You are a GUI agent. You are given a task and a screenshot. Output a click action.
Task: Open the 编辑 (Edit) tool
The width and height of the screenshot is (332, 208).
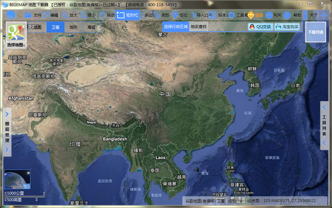tap(50, 15)
